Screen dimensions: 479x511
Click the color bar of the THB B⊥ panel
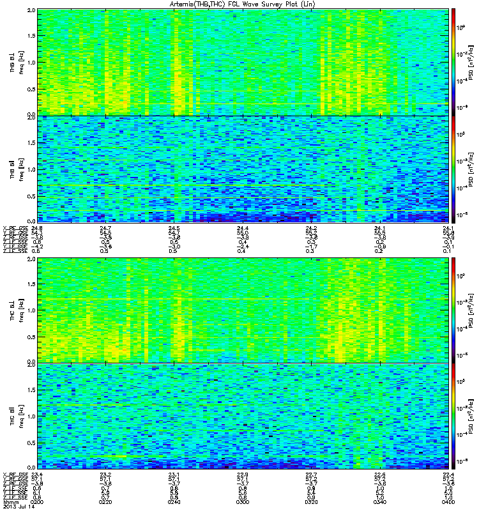click(x=453, y=62)
